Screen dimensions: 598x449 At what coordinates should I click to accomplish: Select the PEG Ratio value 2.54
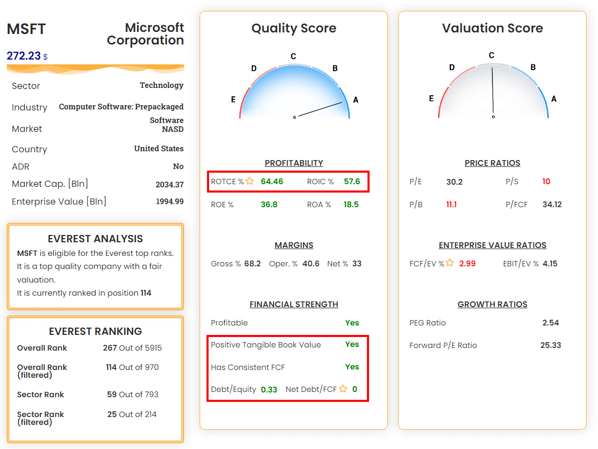click(551, 323)
